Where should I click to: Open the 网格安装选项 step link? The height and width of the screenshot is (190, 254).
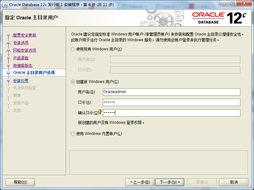pyautogui.click(x=25, y=50)
